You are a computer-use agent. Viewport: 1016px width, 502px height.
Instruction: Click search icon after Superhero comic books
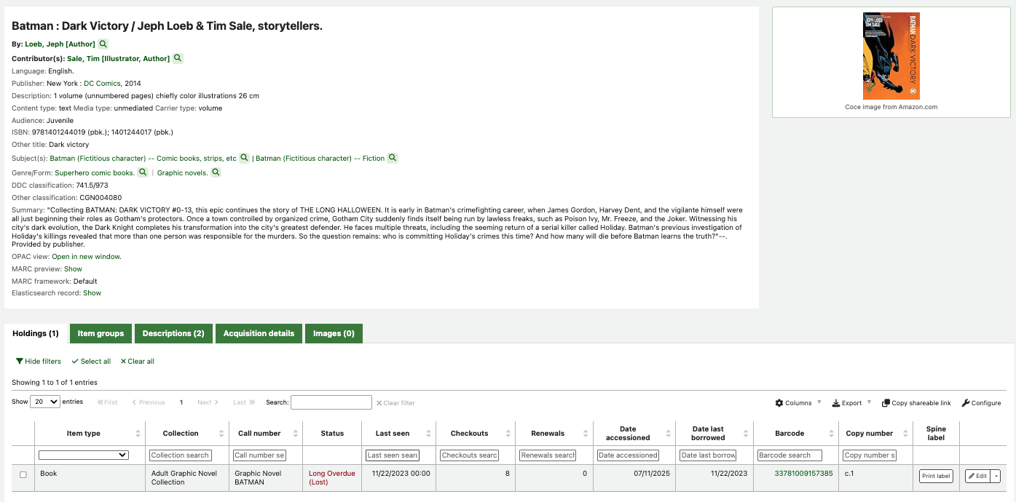point(143,172)
